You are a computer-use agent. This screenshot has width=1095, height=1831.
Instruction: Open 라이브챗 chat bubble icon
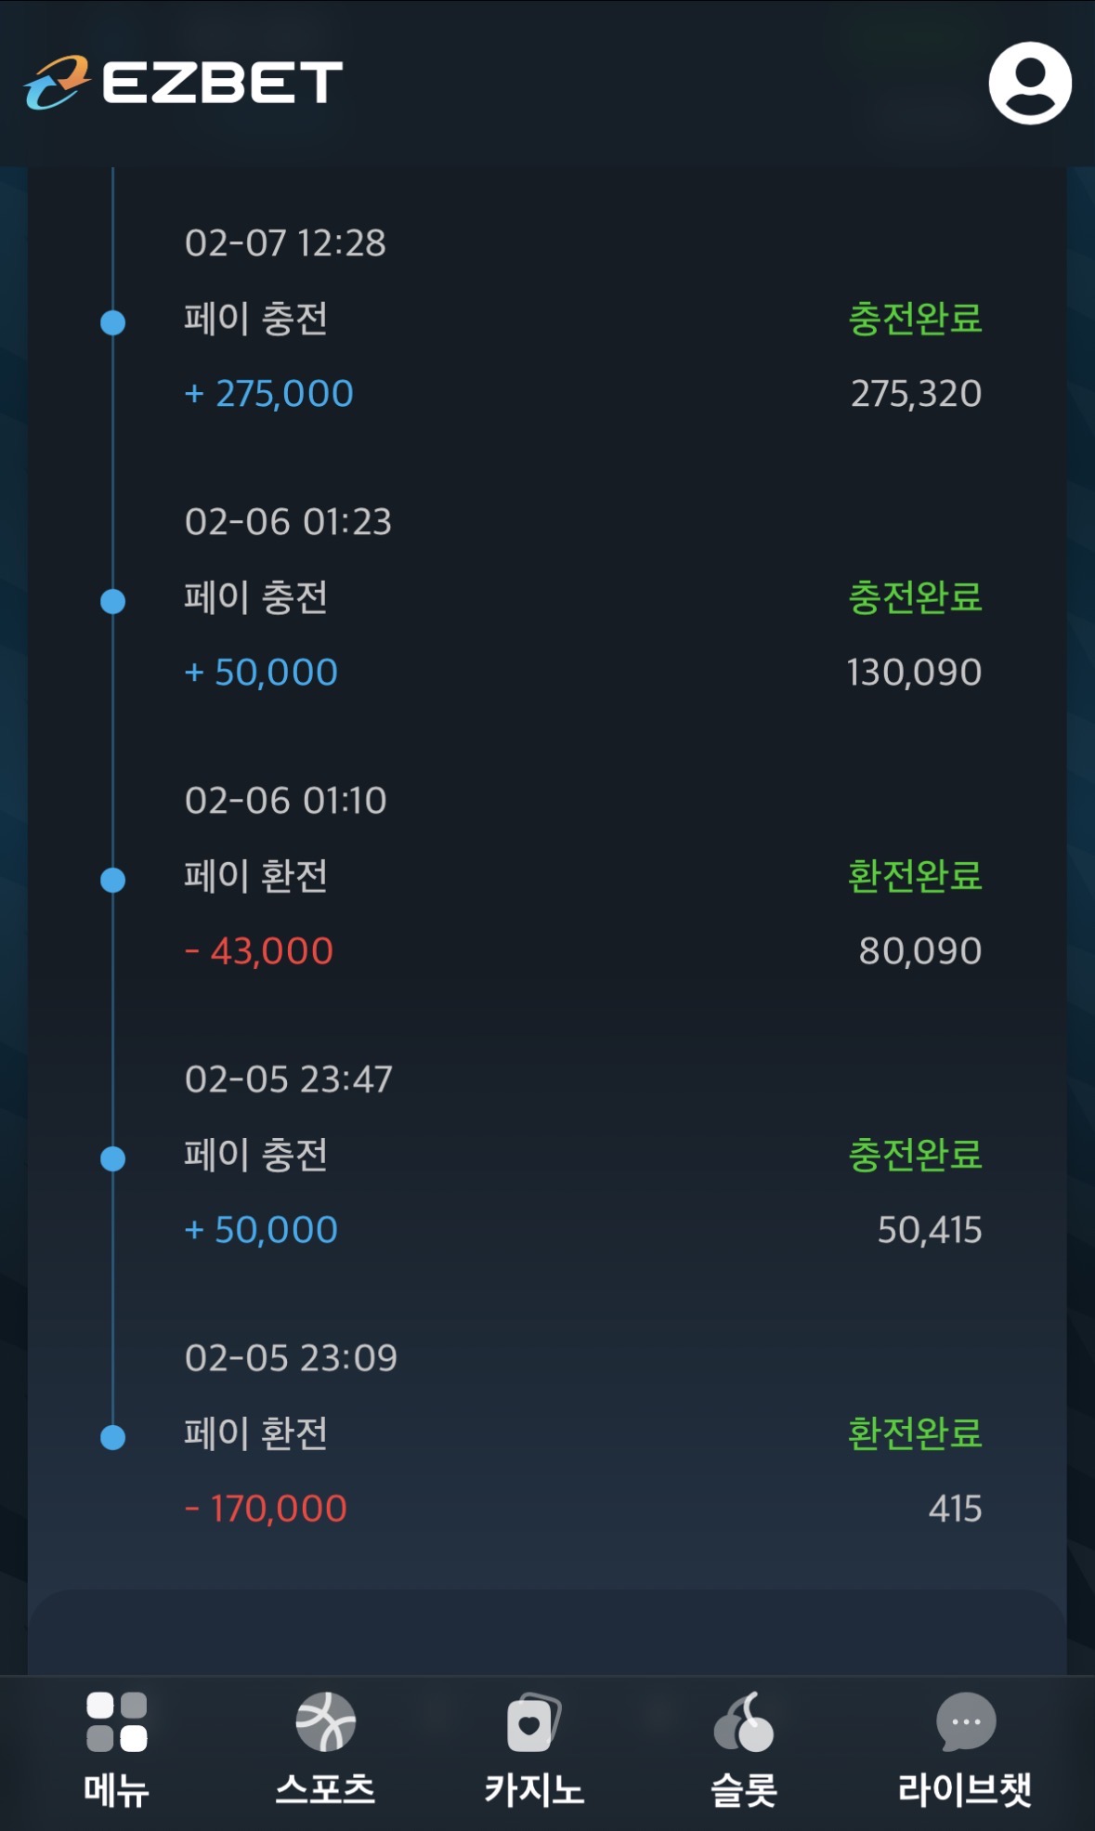click(x=966, y=1721)
